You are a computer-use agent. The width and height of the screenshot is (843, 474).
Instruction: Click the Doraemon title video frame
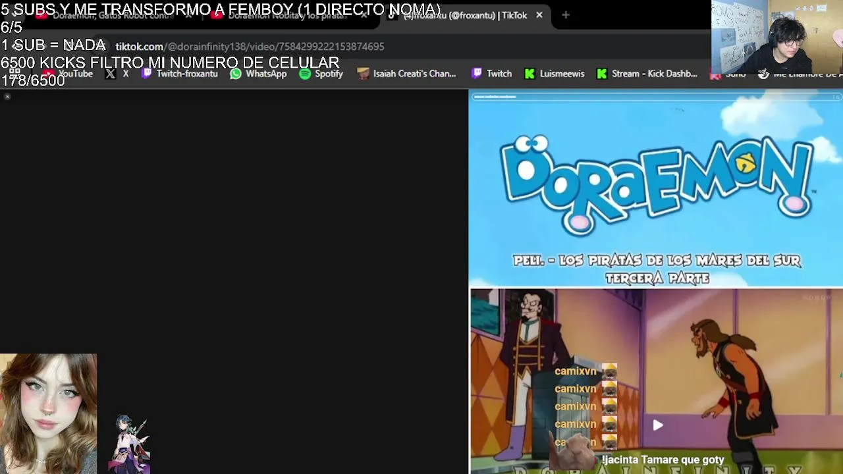point(656,189)
